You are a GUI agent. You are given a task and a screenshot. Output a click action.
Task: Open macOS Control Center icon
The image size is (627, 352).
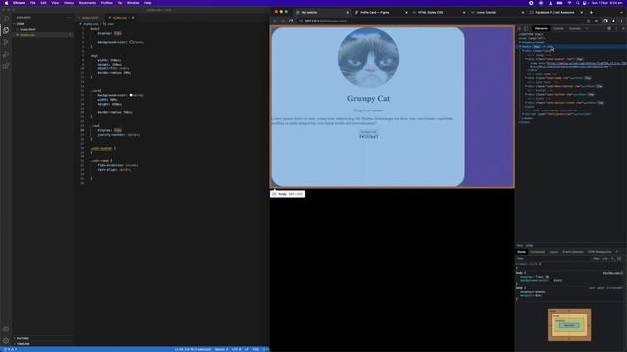[x=585, y=3]
